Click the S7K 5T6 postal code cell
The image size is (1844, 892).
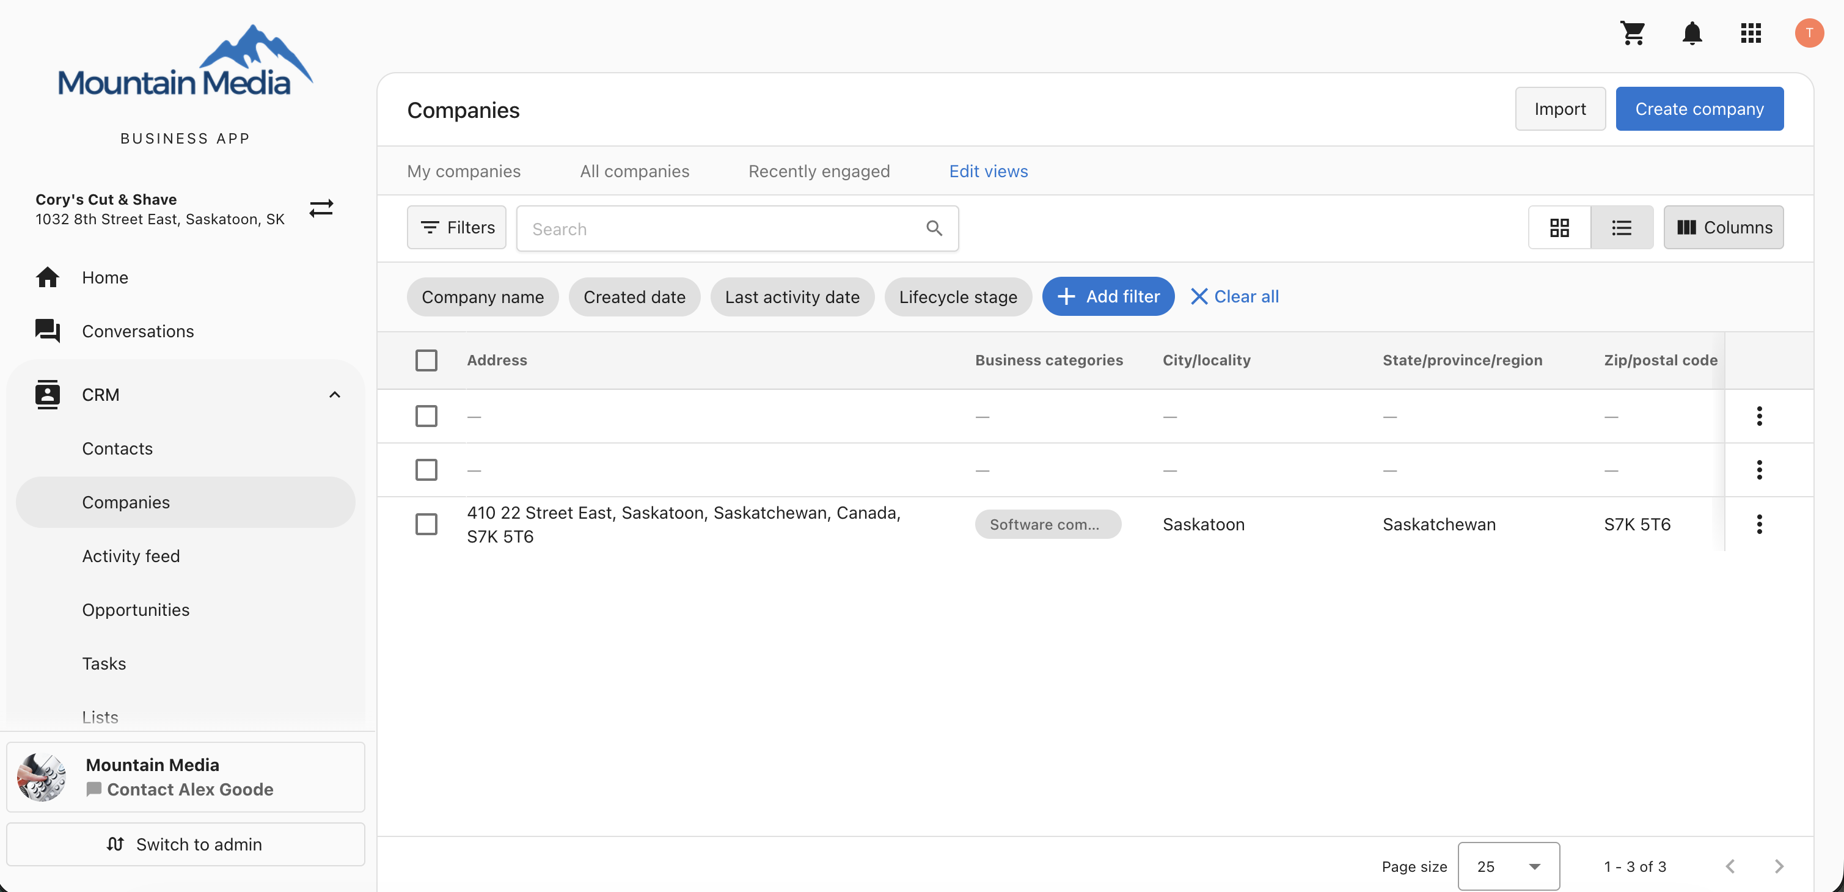(1637, 524)
